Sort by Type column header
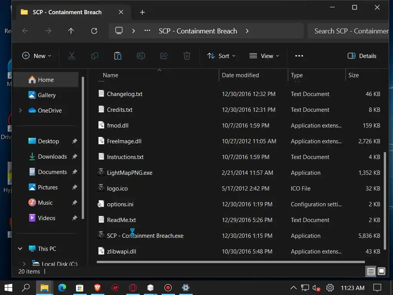 tap(297, 75)
